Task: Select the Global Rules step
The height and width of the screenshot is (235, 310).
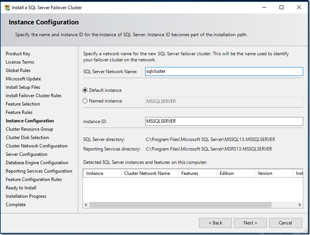Action: point(18,70)
